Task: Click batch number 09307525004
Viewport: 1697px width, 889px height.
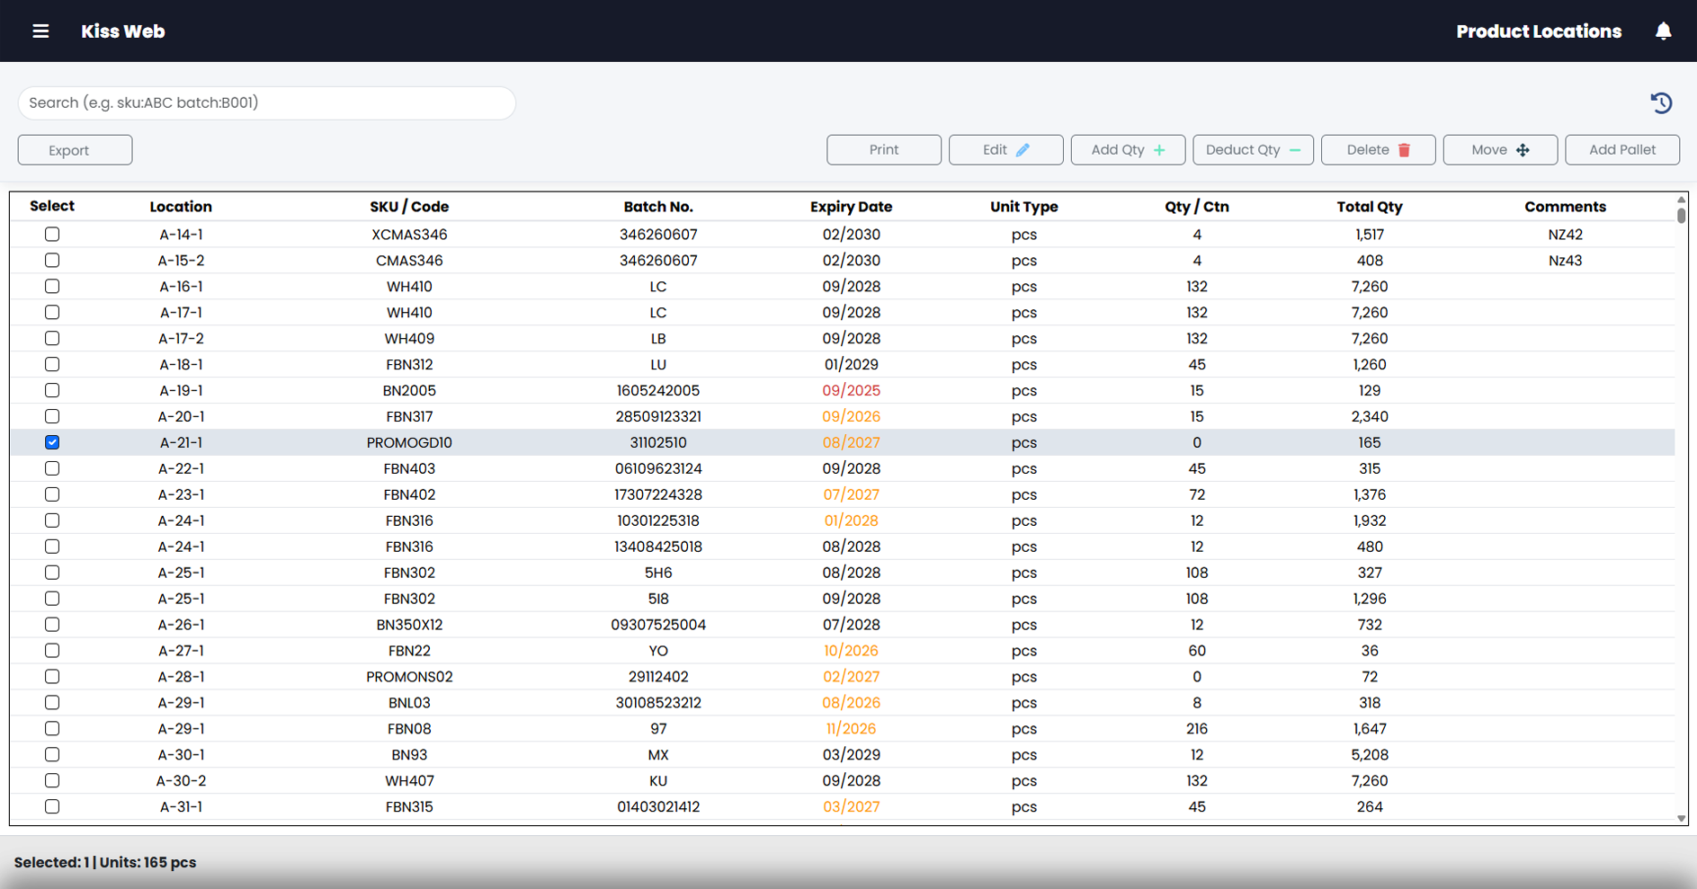Action: [658, 625]
